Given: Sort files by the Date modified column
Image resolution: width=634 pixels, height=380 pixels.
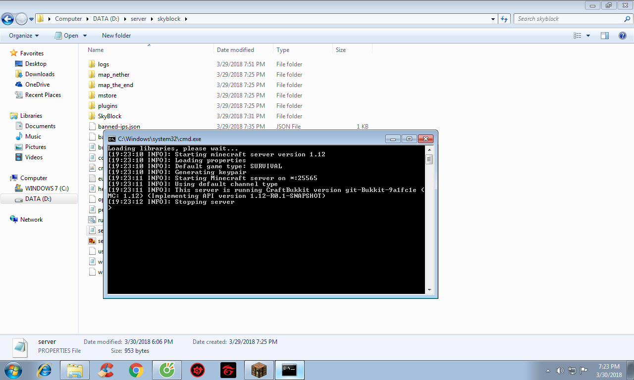Looking at the screenshot, I should [x=235, y=50].
